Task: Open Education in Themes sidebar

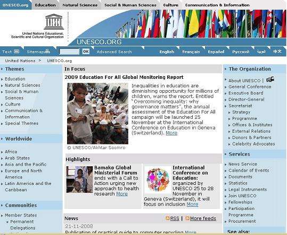Action: coord(15,79)
